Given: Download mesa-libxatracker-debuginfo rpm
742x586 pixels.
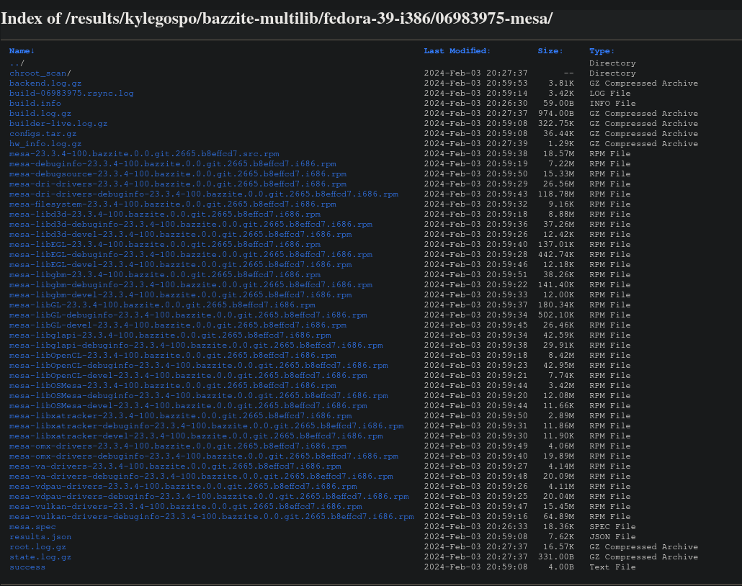Looking at the screenshot, I should [x=206, y=426].
